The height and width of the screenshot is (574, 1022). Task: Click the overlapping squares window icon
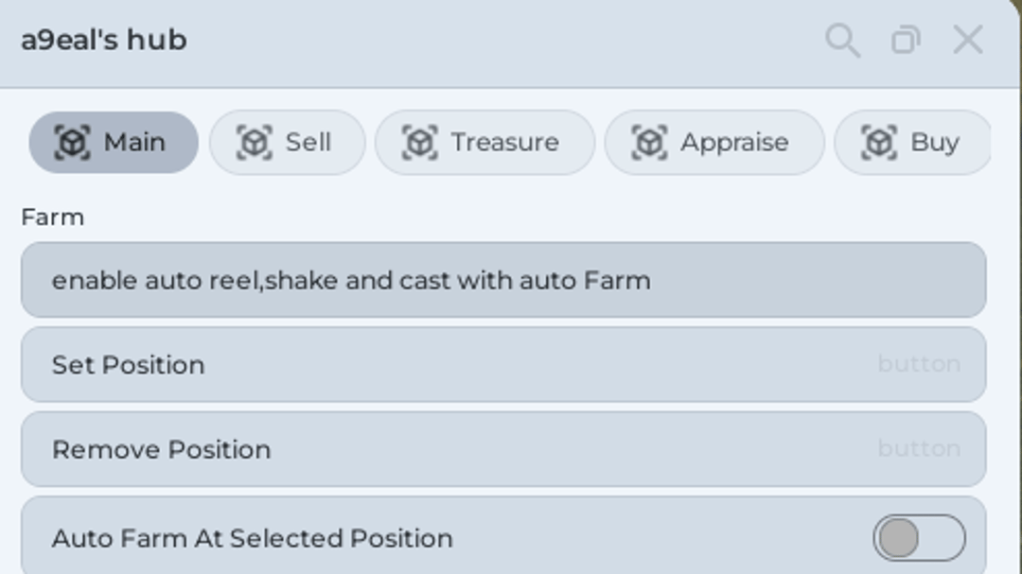[x=906, y=40]
